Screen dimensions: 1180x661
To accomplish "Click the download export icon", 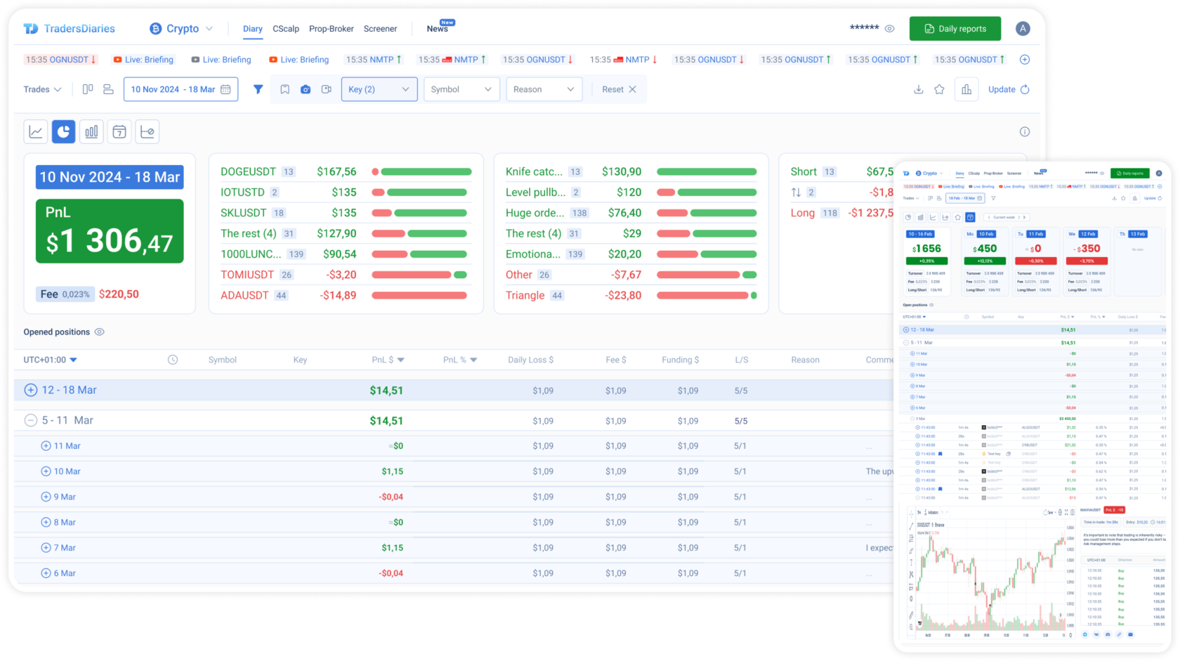I will (919, 89).
